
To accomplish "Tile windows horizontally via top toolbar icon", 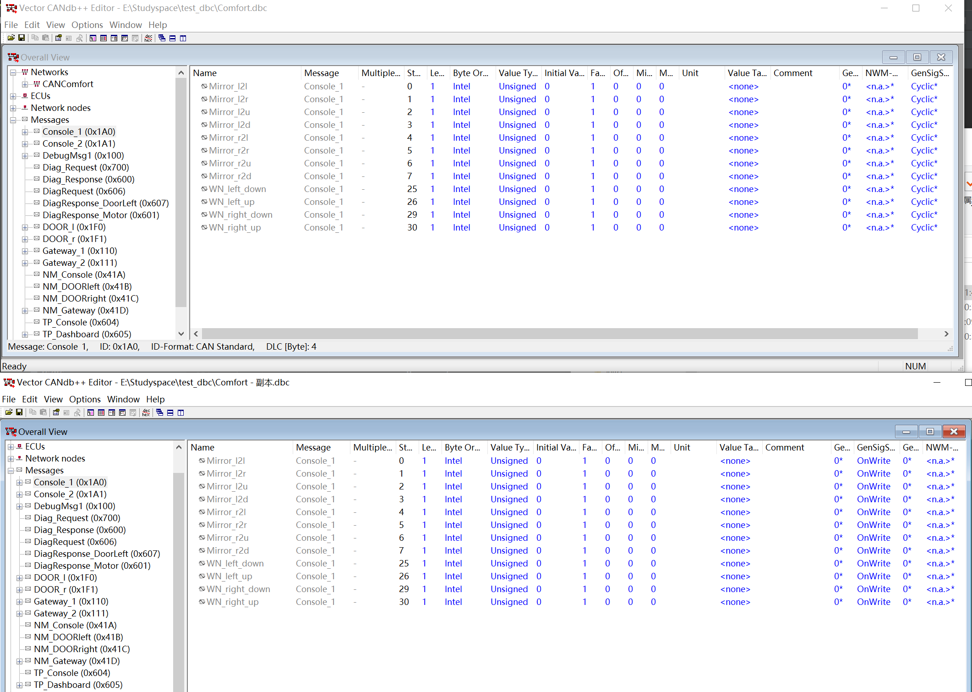I will coord(173,38).
